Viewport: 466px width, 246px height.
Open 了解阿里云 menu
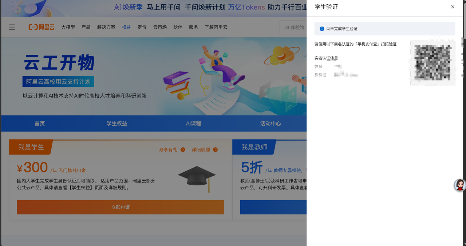pyautogui.click(x=216, y=27)
